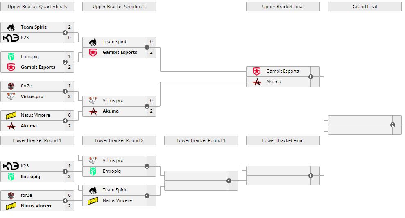The image size is (405, 218).
Task: Open the Grand Final match info icon
Action: [x=393, y=125]
